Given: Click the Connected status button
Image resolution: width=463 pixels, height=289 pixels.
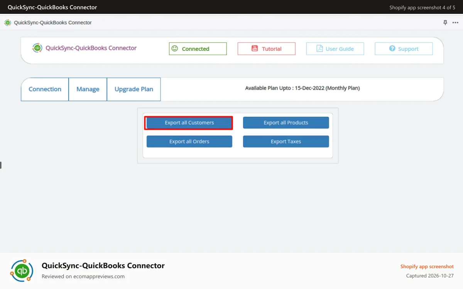Looking at the screenshot, I should 198,49.
